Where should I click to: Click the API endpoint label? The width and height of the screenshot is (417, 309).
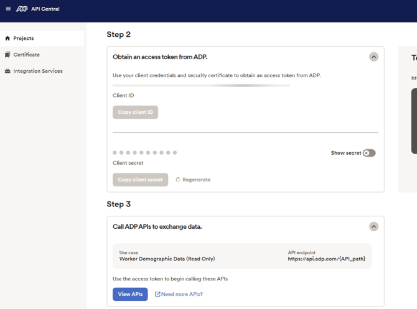pos(302,252)
